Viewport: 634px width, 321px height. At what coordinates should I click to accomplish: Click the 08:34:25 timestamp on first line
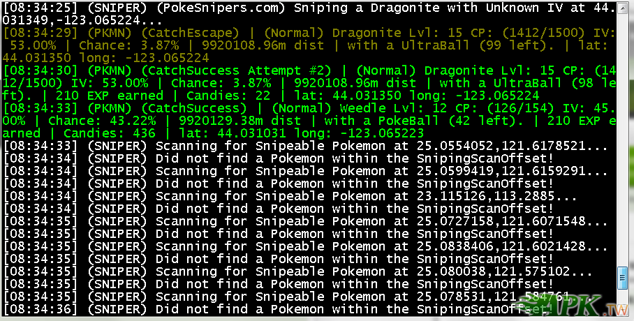(x=40, y=8)
